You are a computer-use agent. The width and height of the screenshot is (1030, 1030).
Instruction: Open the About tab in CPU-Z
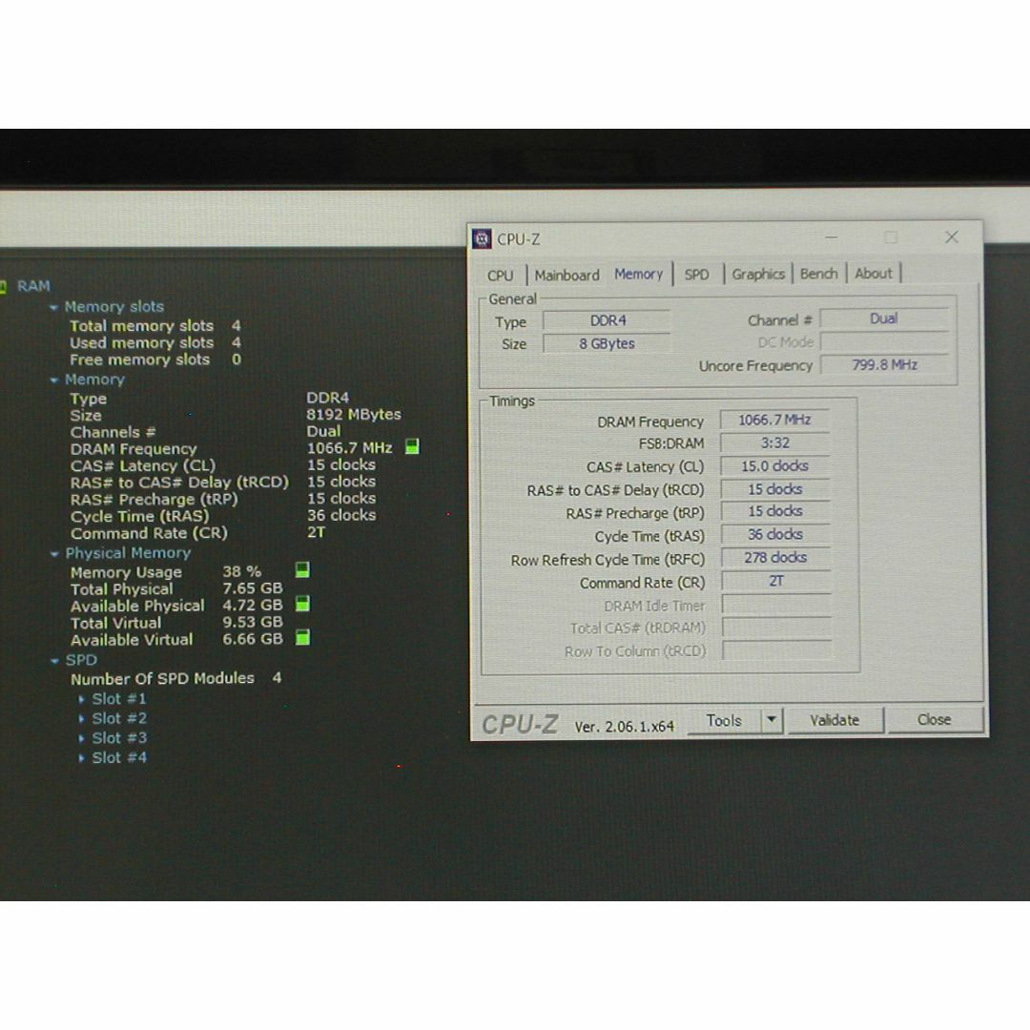pyautogui.click(x=873, y=274)
